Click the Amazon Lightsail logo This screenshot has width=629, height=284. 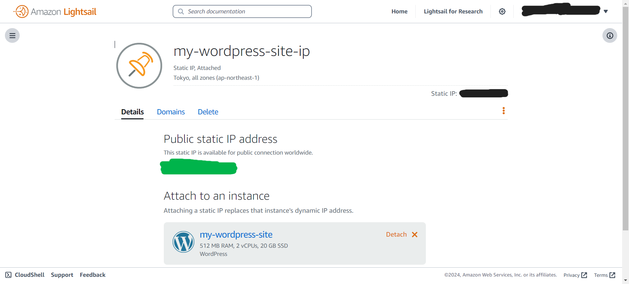[55, 12]
